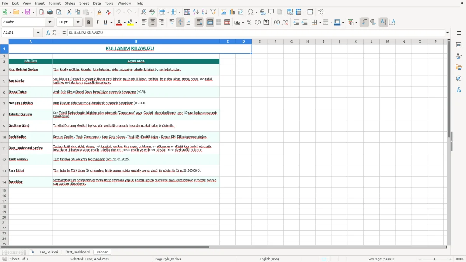Toggle Bold formatting
466x262 pixels.
point(89,23)
